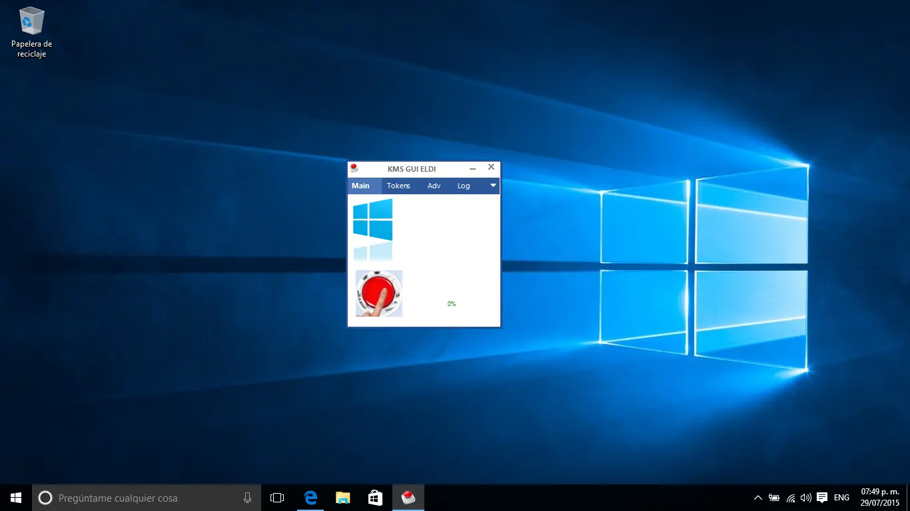Click the Cortana search box

(x=147, y=498)
